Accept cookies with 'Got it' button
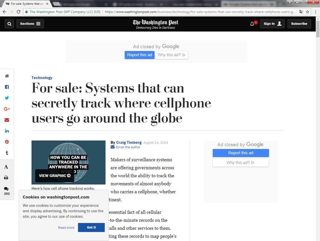 pos(91,227)
